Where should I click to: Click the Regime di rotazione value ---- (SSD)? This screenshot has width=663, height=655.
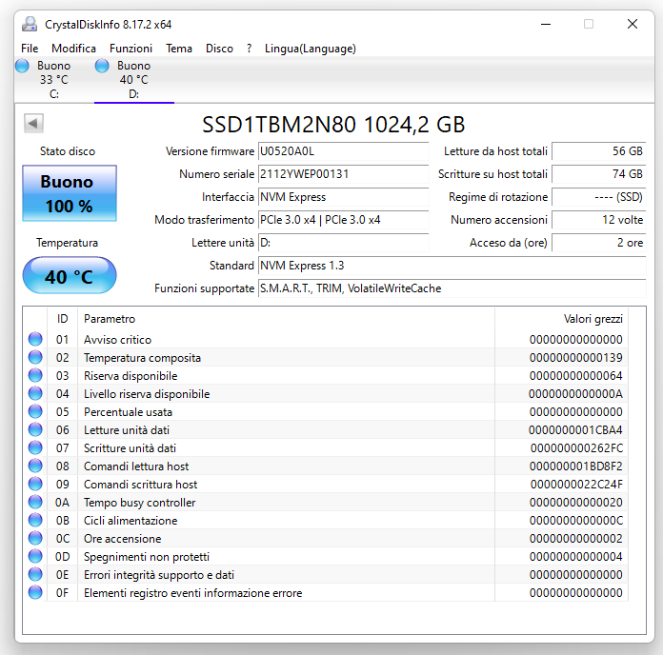[599, 197]
